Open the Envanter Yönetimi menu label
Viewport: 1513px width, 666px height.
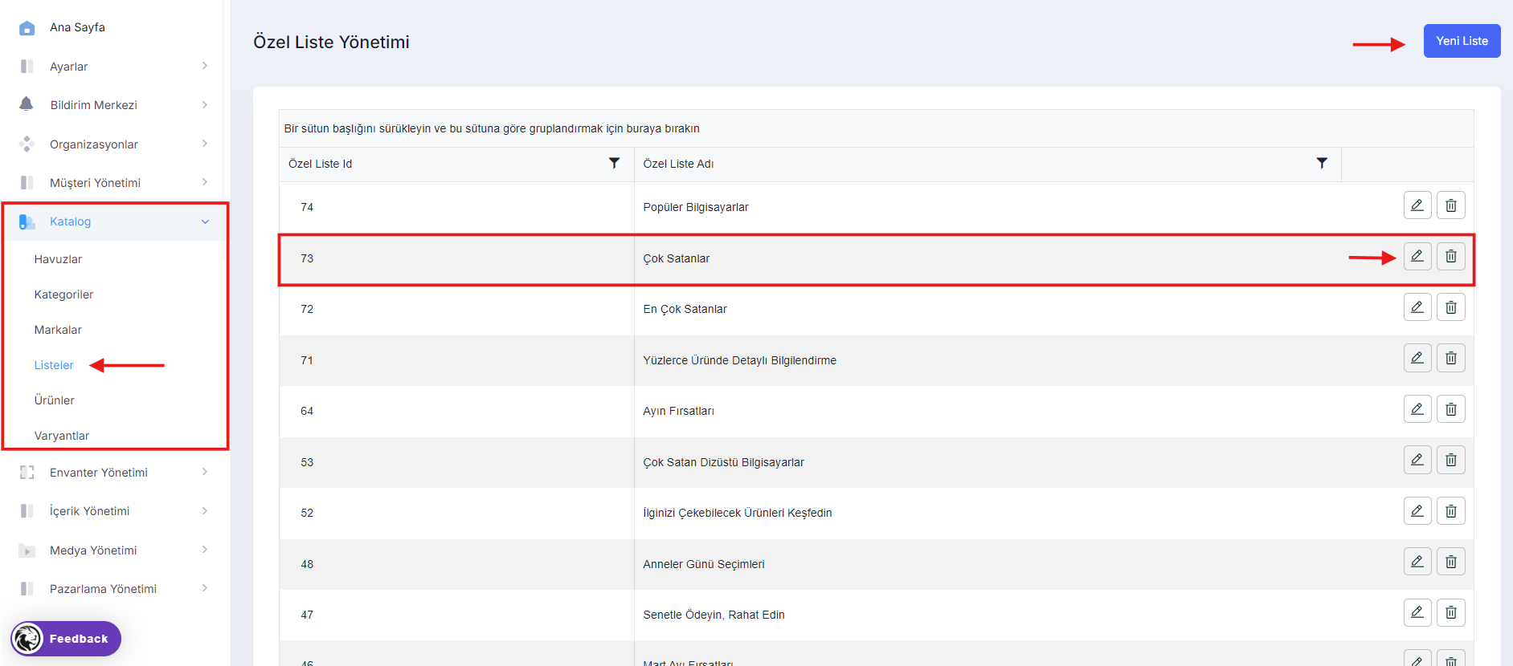coord(98,473)
